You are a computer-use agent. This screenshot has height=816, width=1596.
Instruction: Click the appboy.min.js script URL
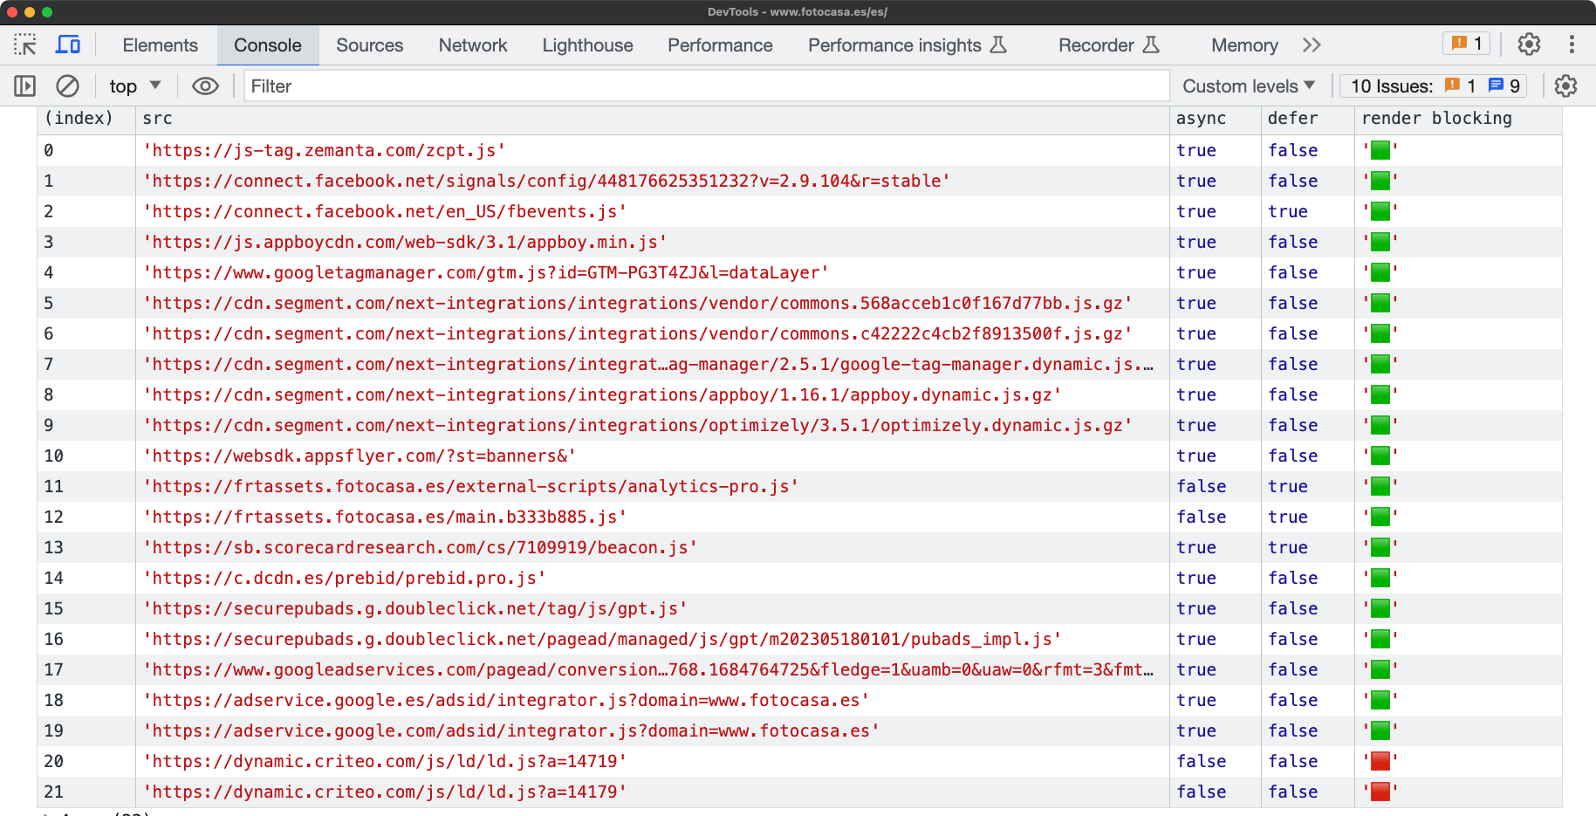coord(405,242)
